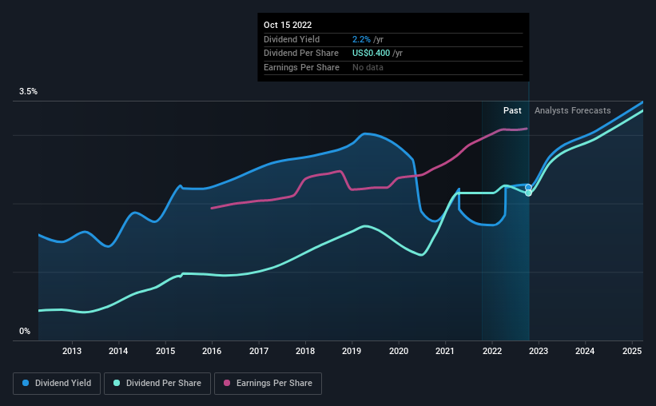Viewport: 656px width, 406px height.
Task: Click the 2022 x-axis label
Action: click(x=492, y=351)
